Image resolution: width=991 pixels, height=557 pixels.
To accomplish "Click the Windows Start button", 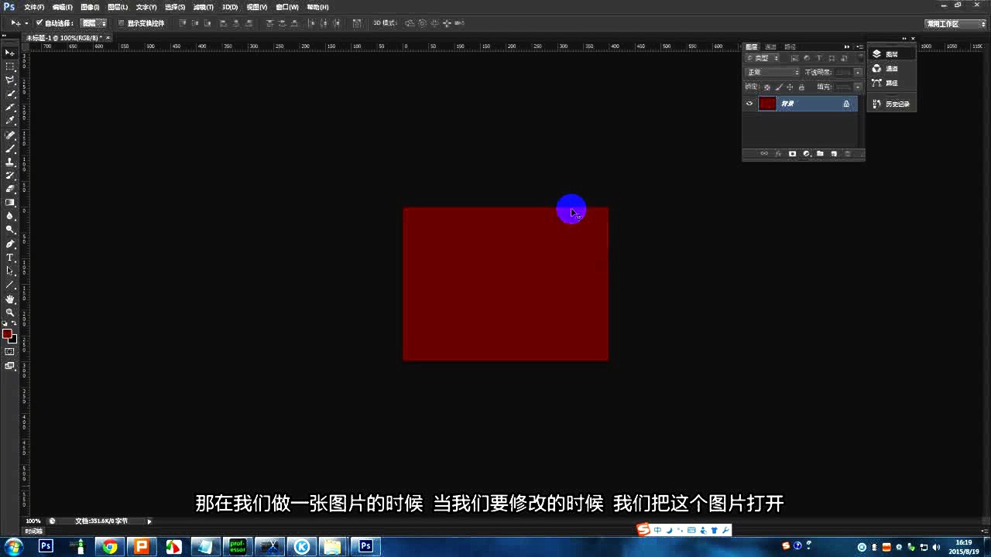I will coord(13,547).
